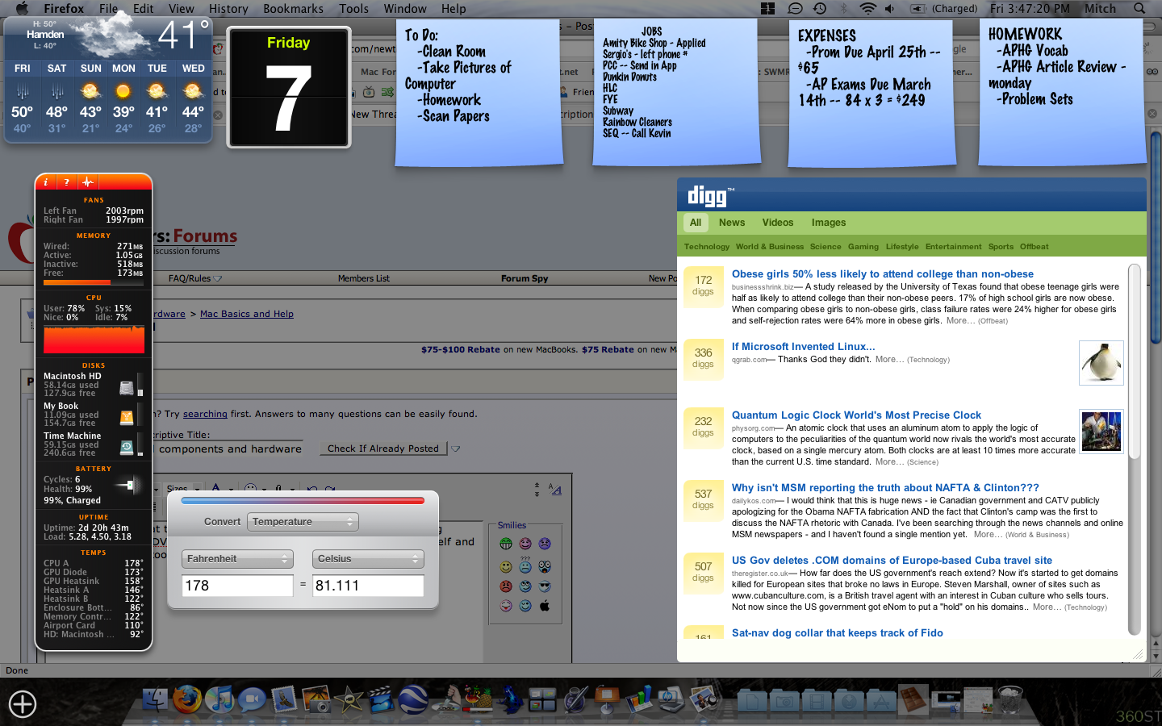
Task: Filter Digg by Technology category
Action: (x=707, y=247)
